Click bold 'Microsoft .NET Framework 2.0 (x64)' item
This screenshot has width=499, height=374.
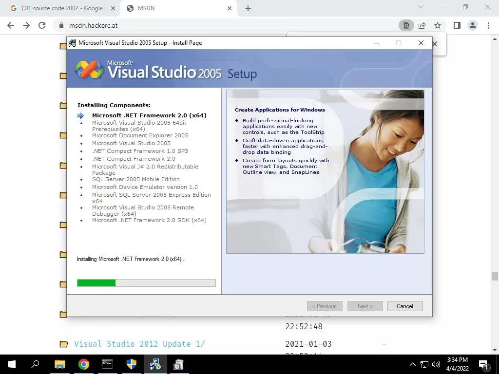coord(149,115)
